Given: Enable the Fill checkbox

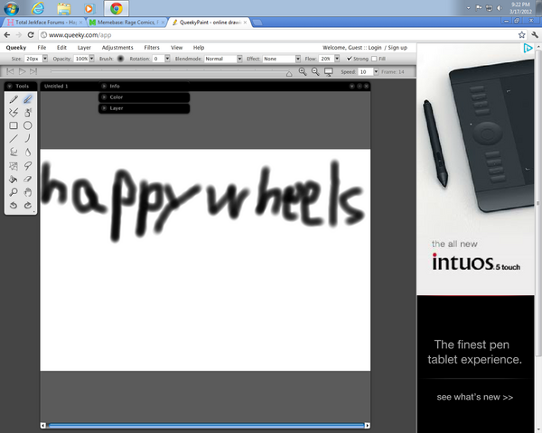Looking at the screenshot, I should pyautogui.click(x=374, y=59).
